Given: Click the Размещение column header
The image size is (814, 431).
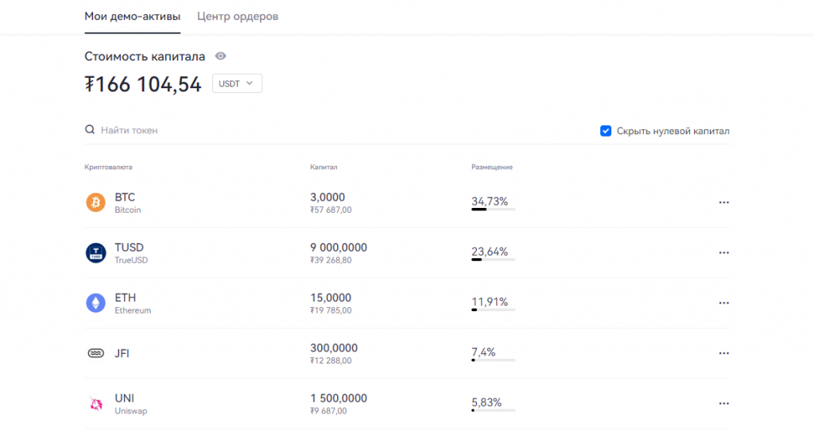Looking at the screenshot, I should (x=491, y=167).
